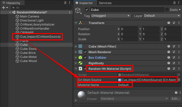This screenshot has height=107, width=182.
Task: Open Random Hit Material help reference
Action: [169, 69]
